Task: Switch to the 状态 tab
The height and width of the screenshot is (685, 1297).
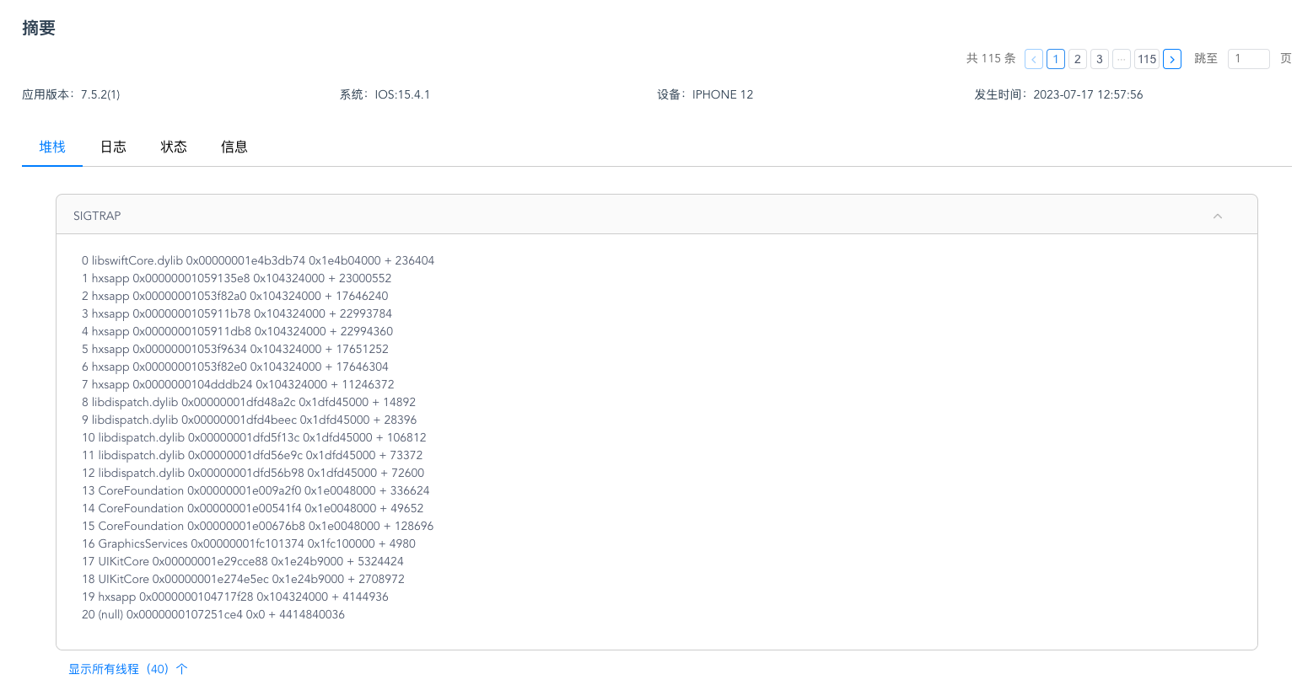Action: click(174, 147)
